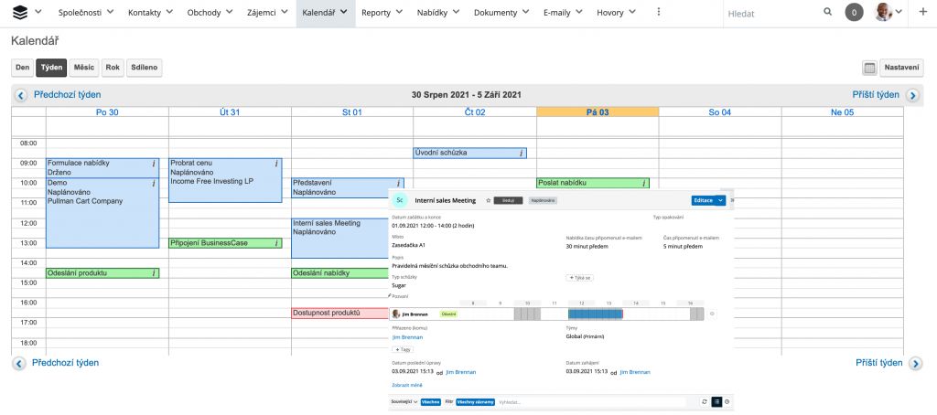Click the SugarCRM cube logo icon
Screen dimensions: 937x415
20,13
